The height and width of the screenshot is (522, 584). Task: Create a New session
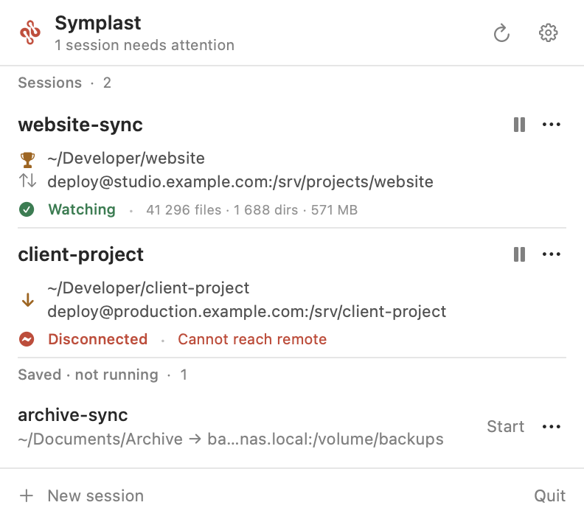pos(95,495)
